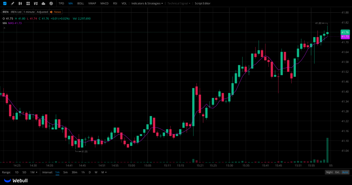Image resolution: width=352 pixels, height=185 pixels.
Task: Open Technical Signal dropdown
Action: tap(179, 3)
